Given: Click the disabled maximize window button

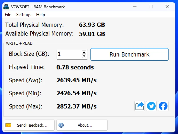Looking at the screenshot, I should (x=151, y=7).
